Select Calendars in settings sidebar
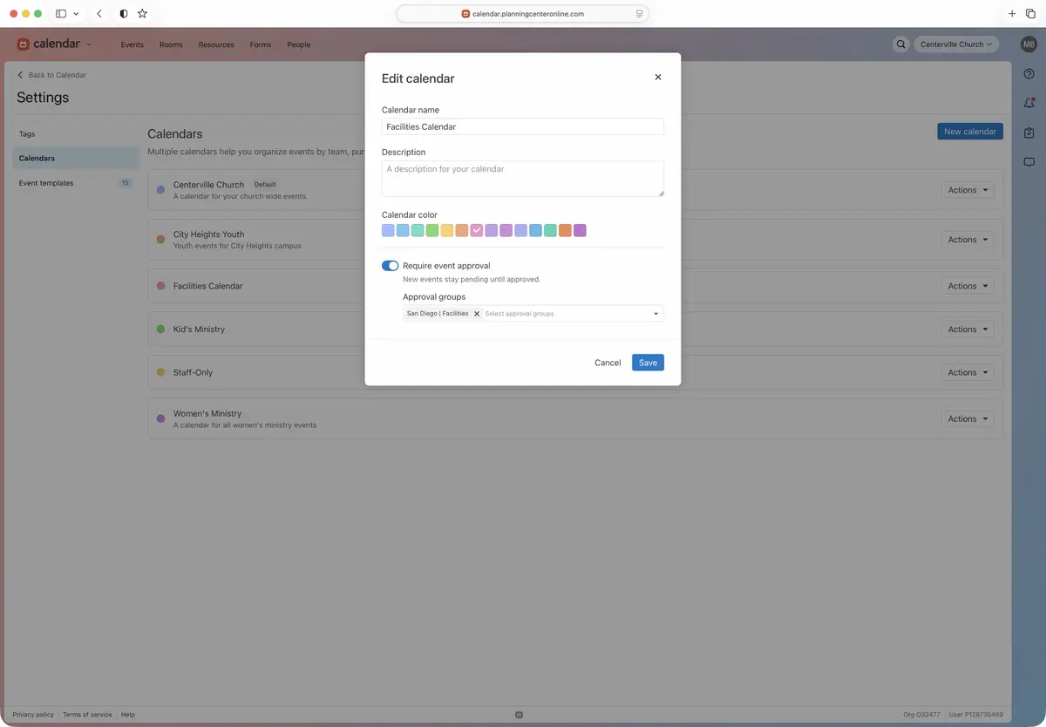The image size is (1046, 727). pyautogui.click(x=75, y=159)
